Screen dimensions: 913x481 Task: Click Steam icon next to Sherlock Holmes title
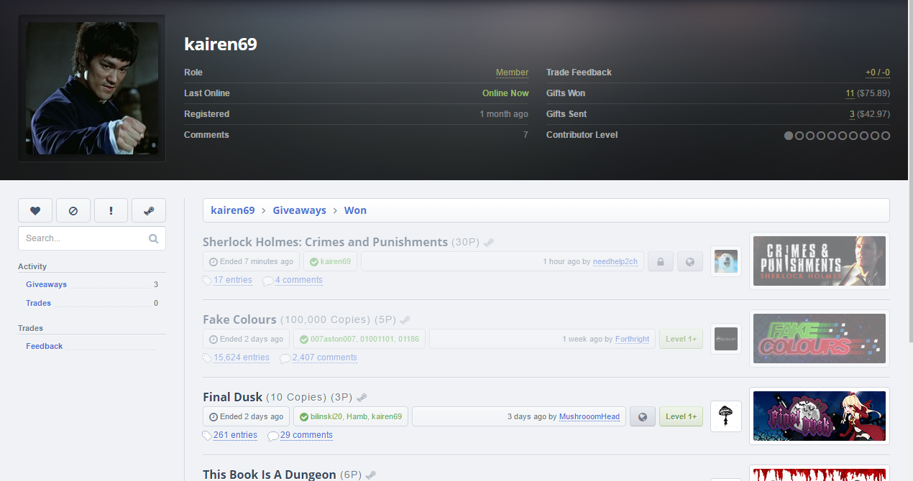coord(489,243)
